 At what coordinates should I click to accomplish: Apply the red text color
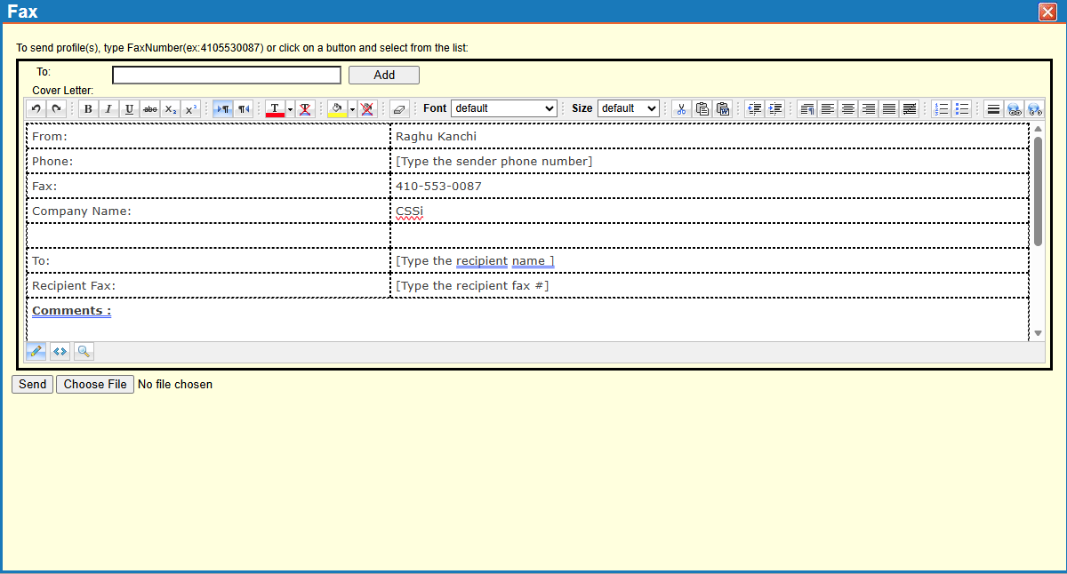coord(275,108)
